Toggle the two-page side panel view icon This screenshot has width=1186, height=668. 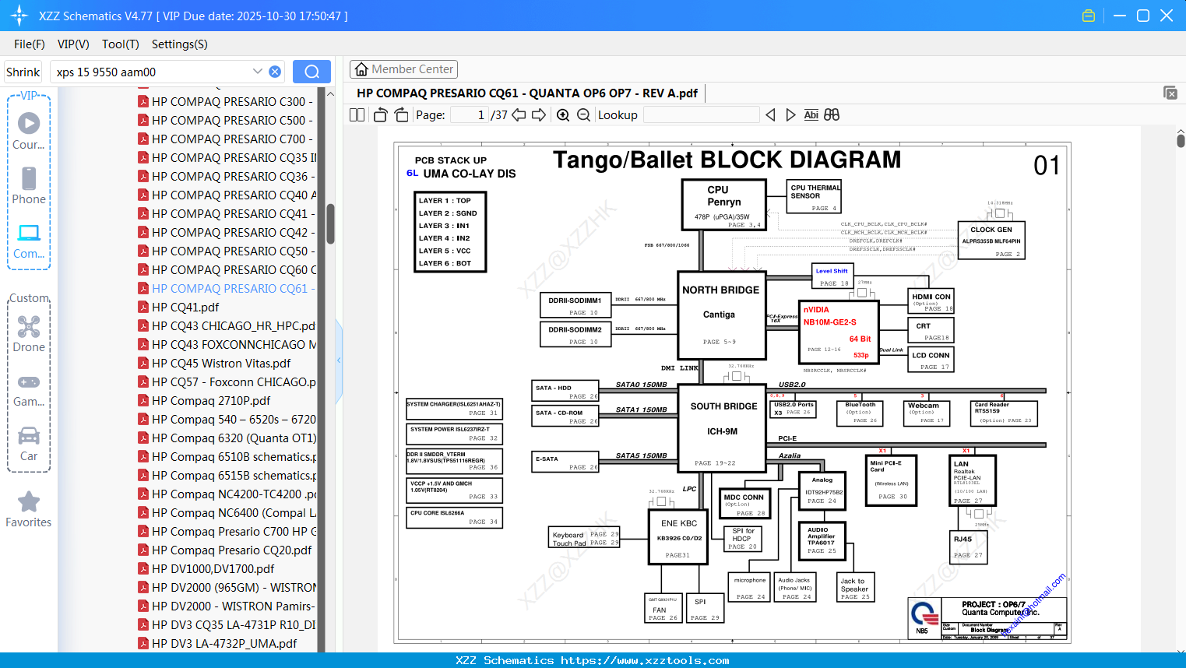357,114
